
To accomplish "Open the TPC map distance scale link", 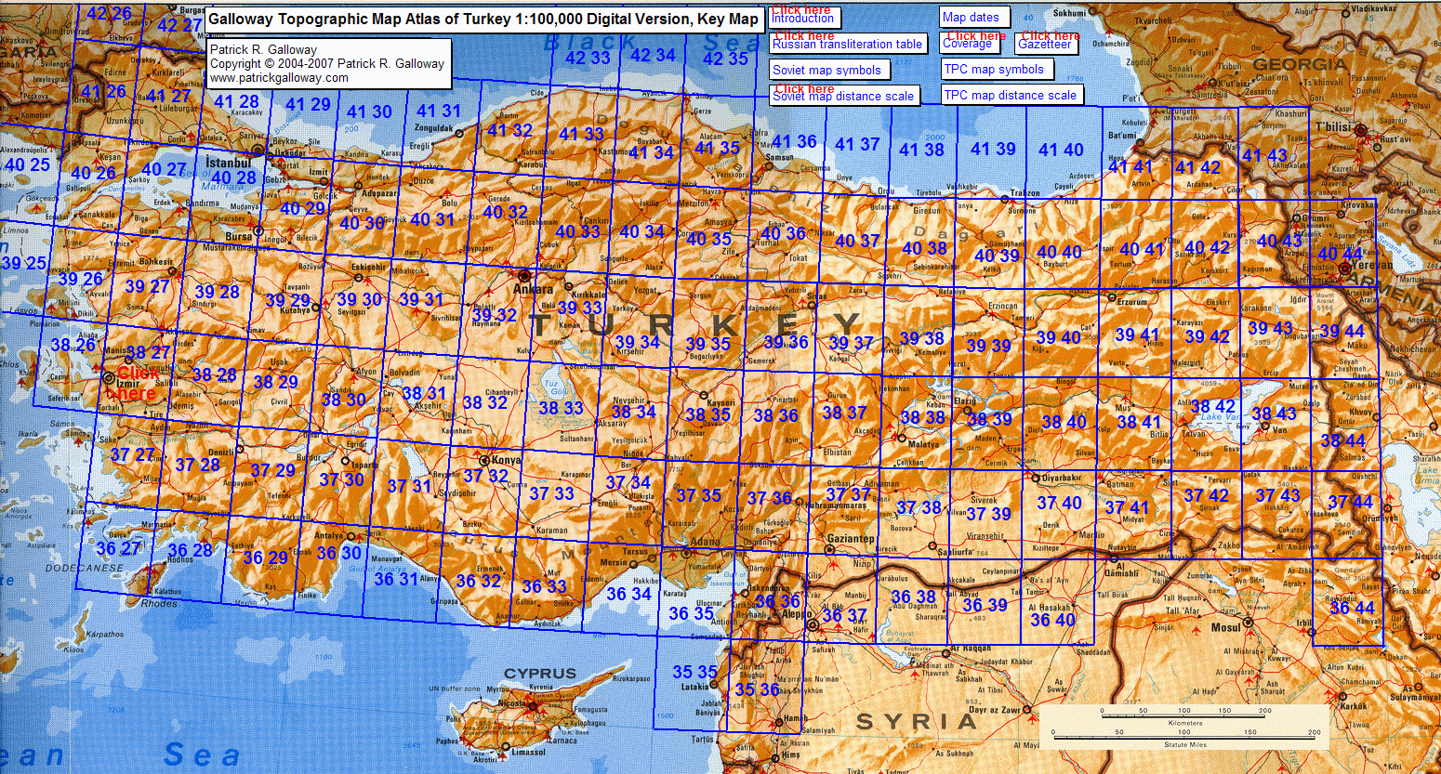I will click(1009, 95).
